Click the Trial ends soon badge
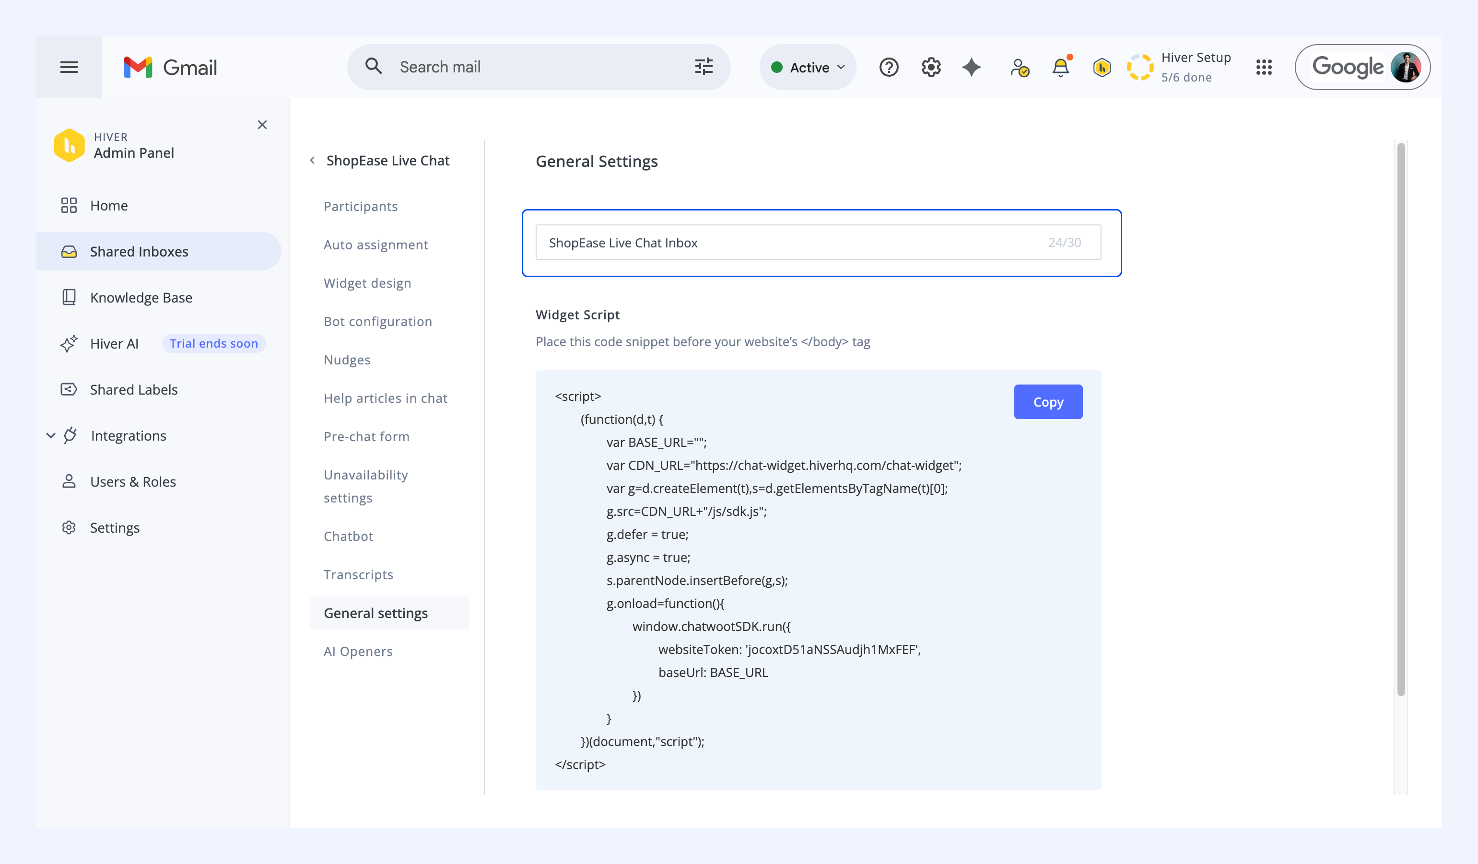Viewport: 1478px width, 864px height. point(213,343)
